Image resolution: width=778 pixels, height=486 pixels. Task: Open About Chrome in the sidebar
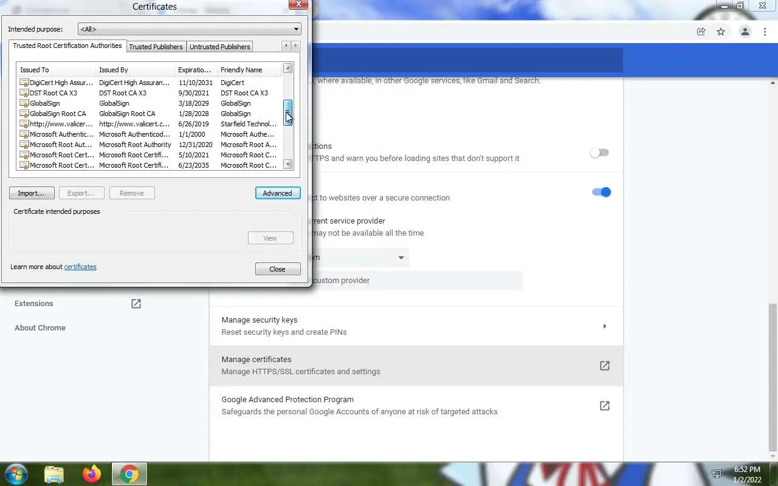click(40, 327)
